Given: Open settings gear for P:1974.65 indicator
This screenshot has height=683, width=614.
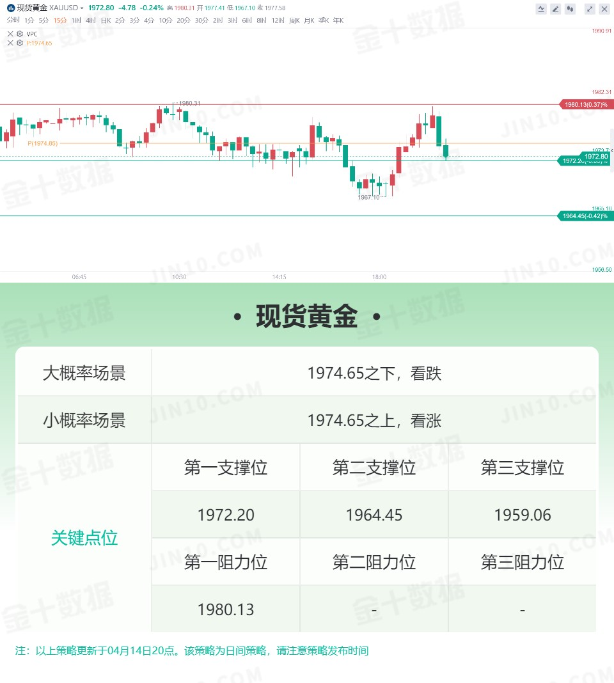Looking at the screenshot, I should 20,43.
